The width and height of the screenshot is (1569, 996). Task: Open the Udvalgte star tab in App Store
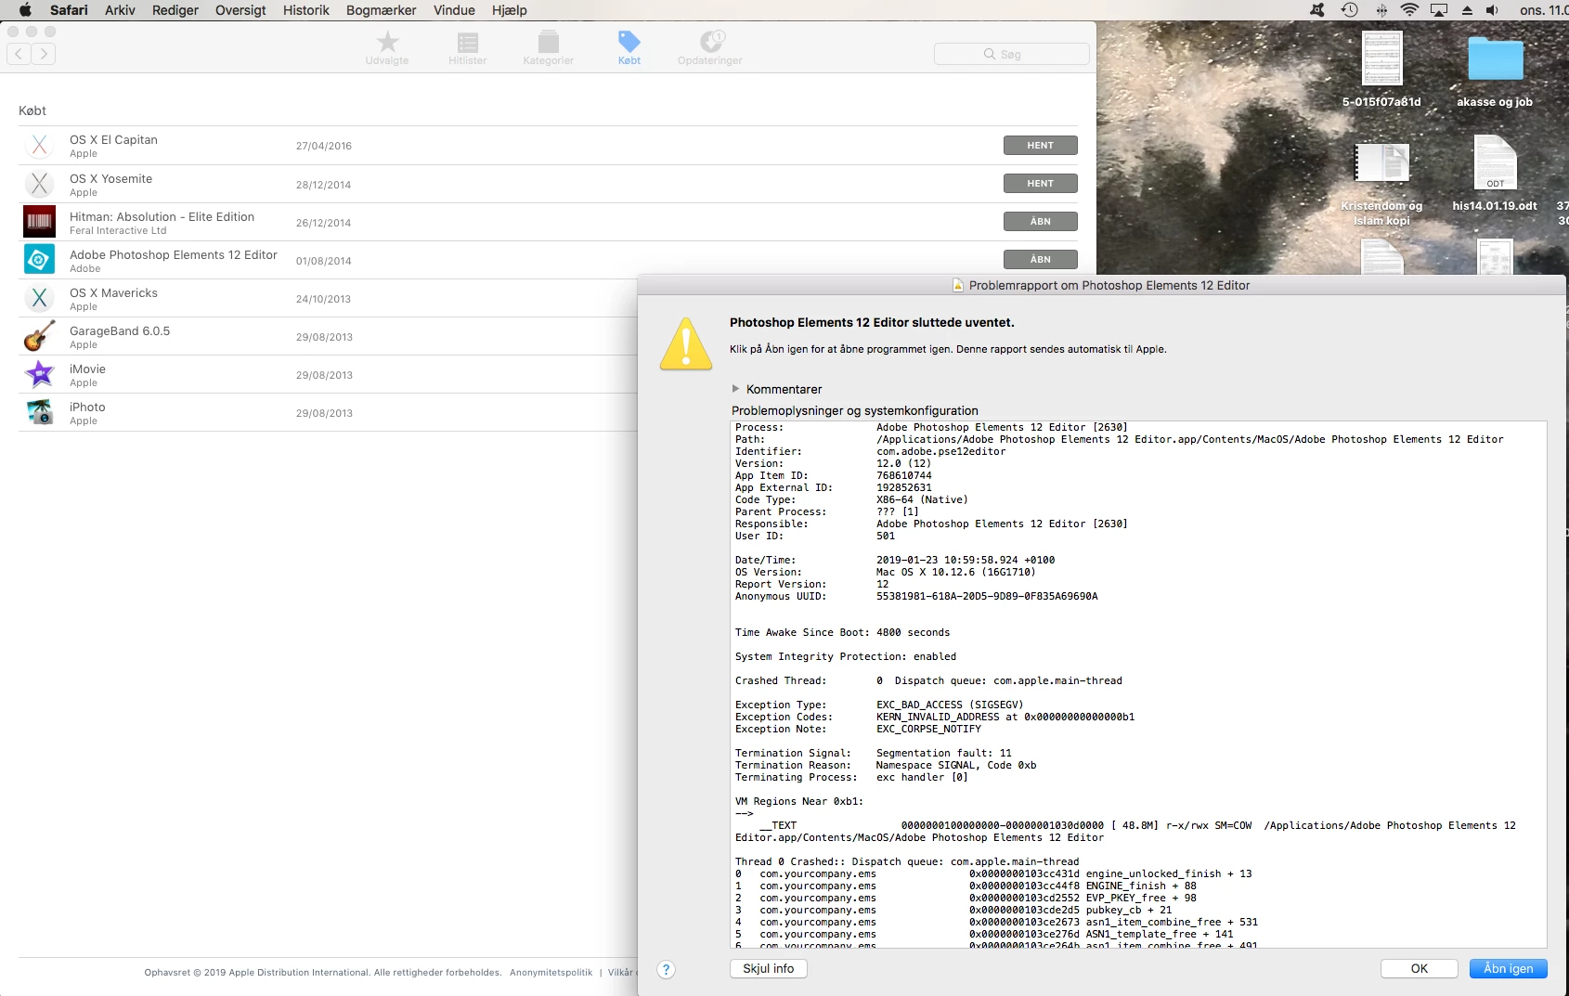[x=387, y=47]
